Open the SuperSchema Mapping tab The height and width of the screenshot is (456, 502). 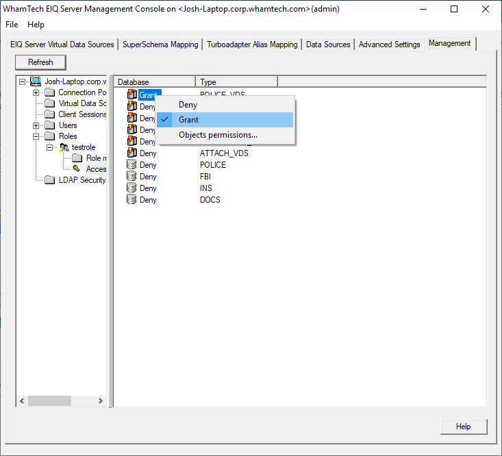click(x=160, y=45)
